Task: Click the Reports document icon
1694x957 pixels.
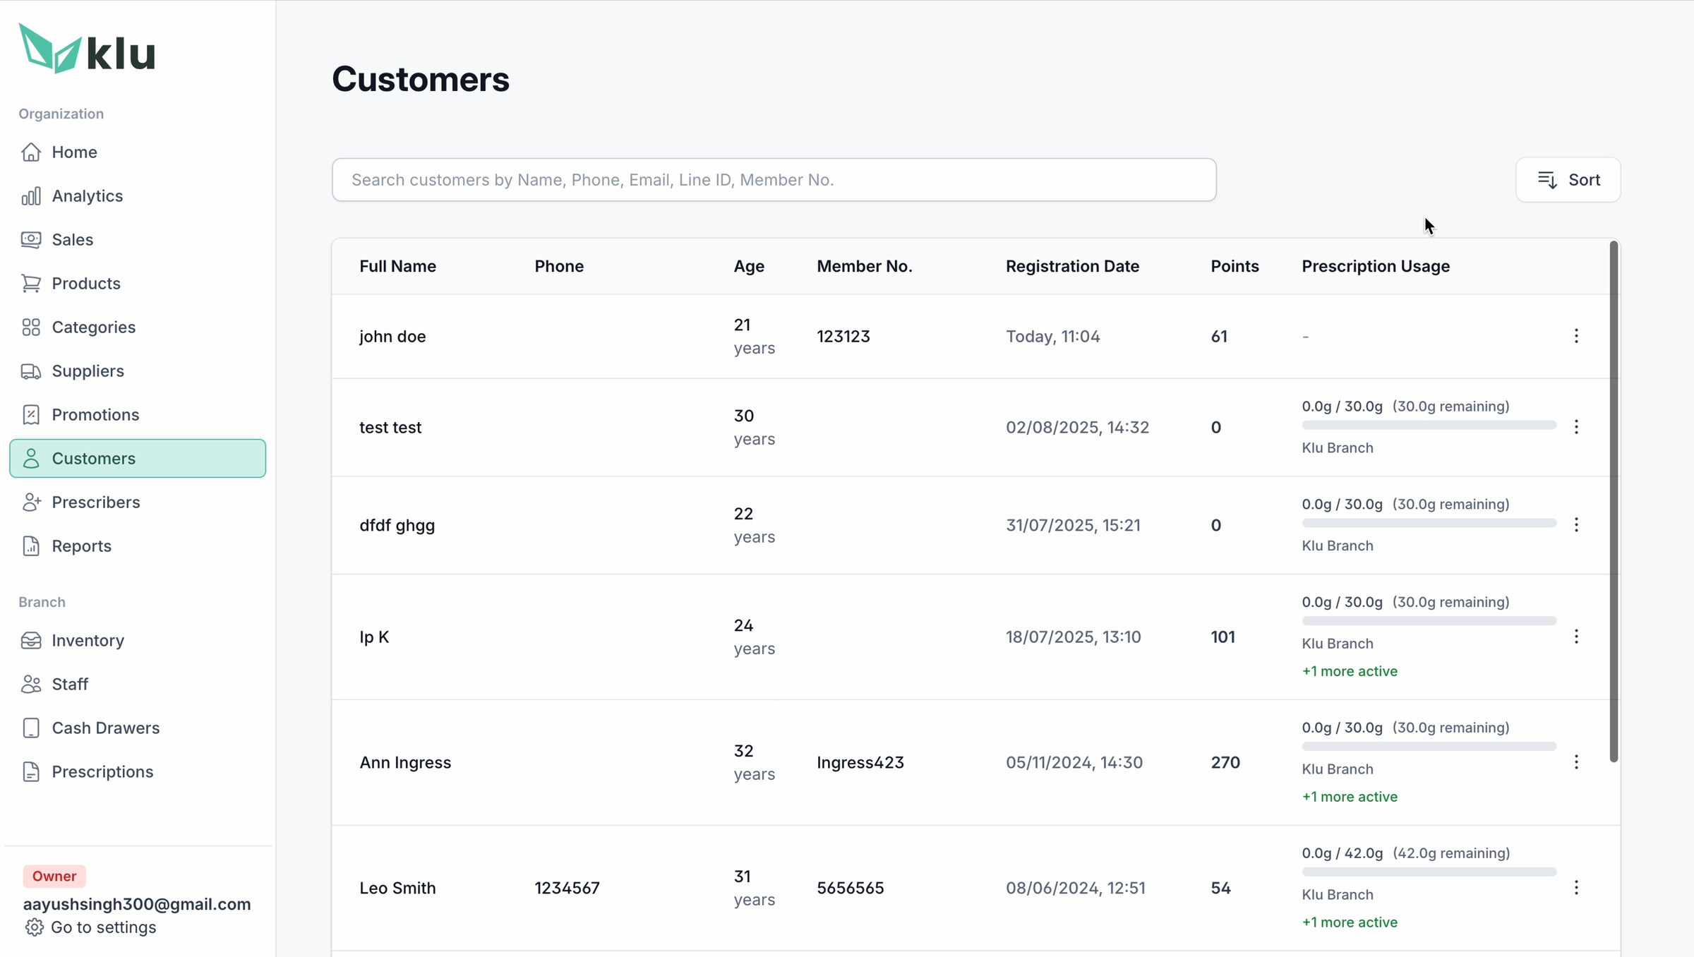Action: (31, 546)
